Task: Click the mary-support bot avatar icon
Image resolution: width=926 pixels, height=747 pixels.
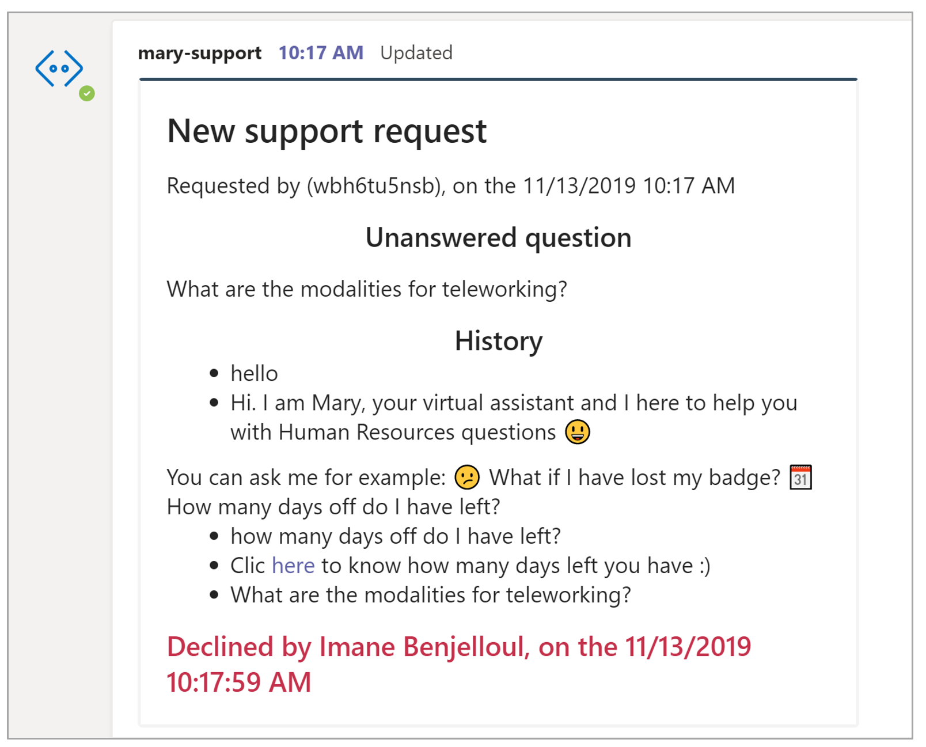Action: coord(59,69)
